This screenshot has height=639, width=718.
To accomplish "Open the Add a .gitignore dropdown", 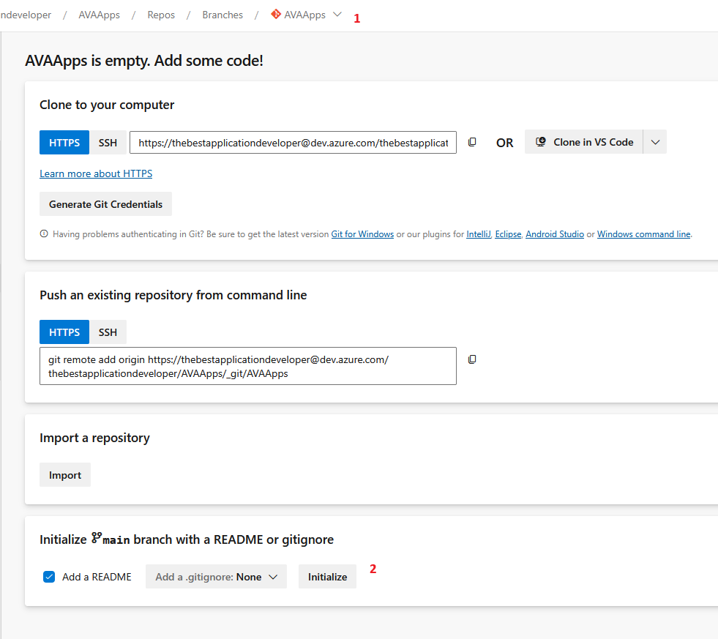I will click(216, 577).
